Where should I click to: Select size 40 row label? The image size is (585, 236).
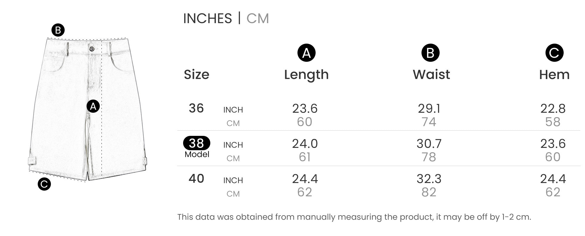(196, 179)
